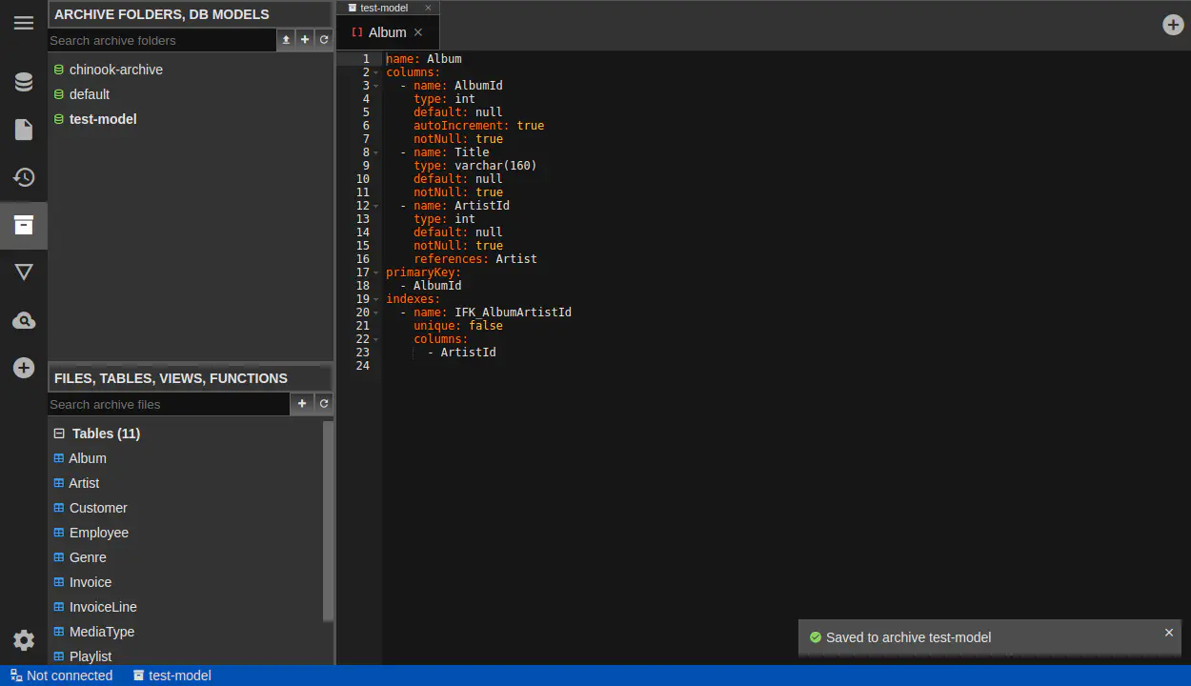Open the settings gear icon
This screenshot has width=1191, height=686.
coord(24,640)
